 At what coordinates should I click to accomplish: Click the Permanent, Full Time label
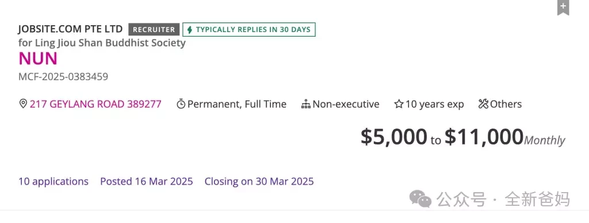(x=236, y=104)
